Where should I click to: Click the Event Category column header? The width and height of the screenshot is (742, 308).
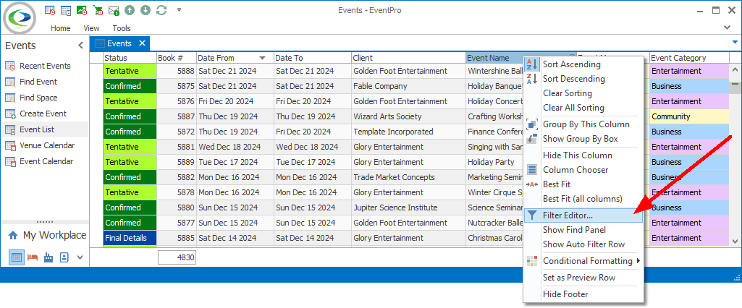689,58
